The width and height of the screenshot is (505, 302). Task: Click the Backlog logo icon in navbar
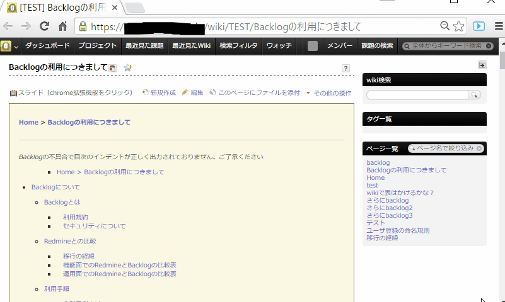pos(6,46)
